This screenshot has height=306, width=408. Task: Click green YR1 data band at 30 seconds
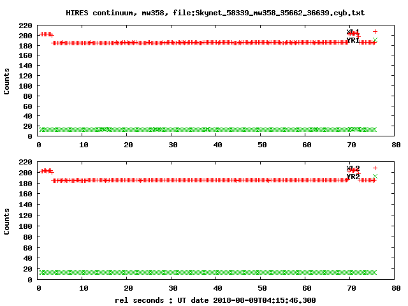pos(171,129)
